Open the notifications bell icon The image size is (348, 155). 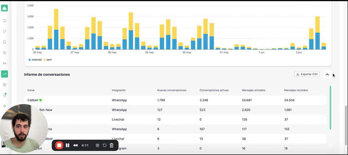4,95
